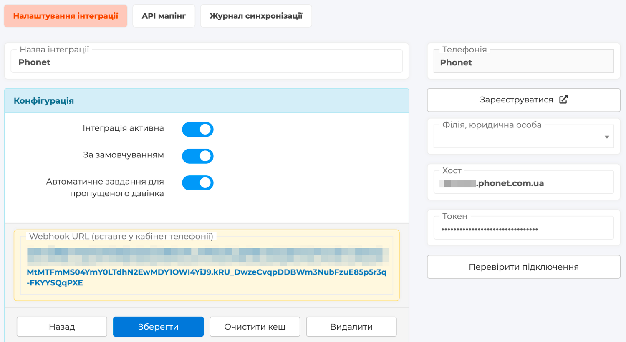The image size is (626, 342).
Task: Click the Інтеграція активна label
Action: point(123,128)
